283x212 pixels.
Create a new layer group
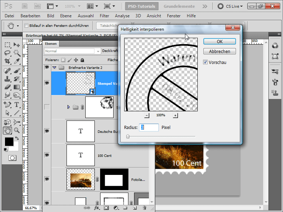coord(125,208)
